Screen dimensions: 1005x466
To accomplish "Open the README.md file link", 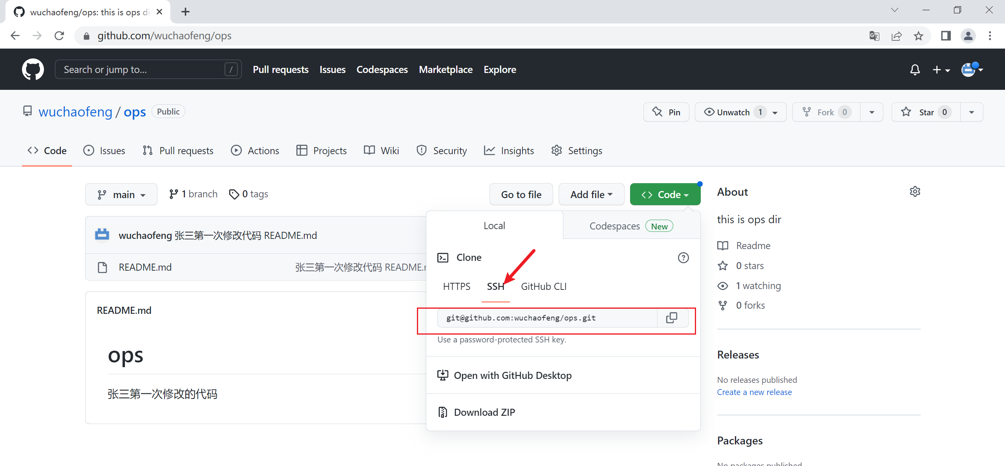I will coord(145,267).
